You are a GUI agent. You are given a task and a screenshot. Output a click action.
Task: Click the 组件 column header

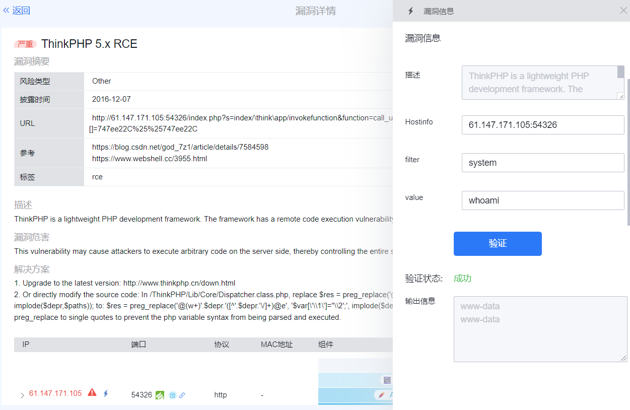tap(326, 345)
